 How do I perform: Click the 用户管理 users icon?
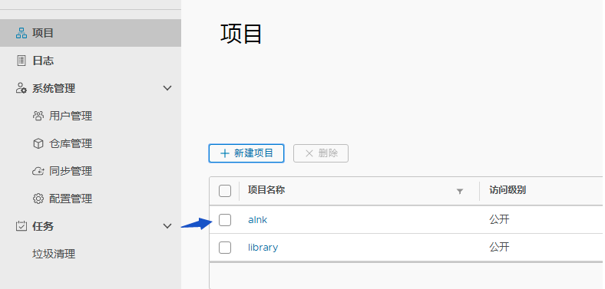coord(38,116)
